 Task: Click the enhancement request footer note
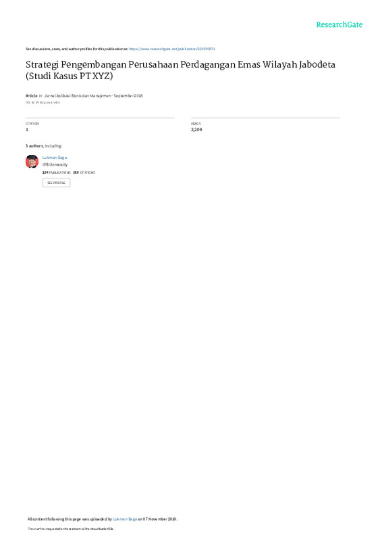pos(71,529)
